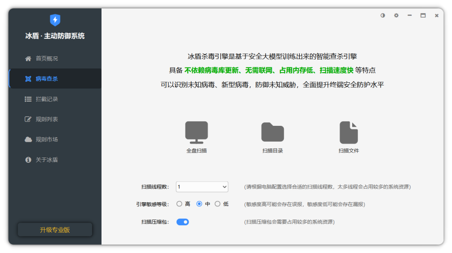The image size is (452, 253).
Task: Toggle the dark/light theme icon
Action: [x=383, y=15]
